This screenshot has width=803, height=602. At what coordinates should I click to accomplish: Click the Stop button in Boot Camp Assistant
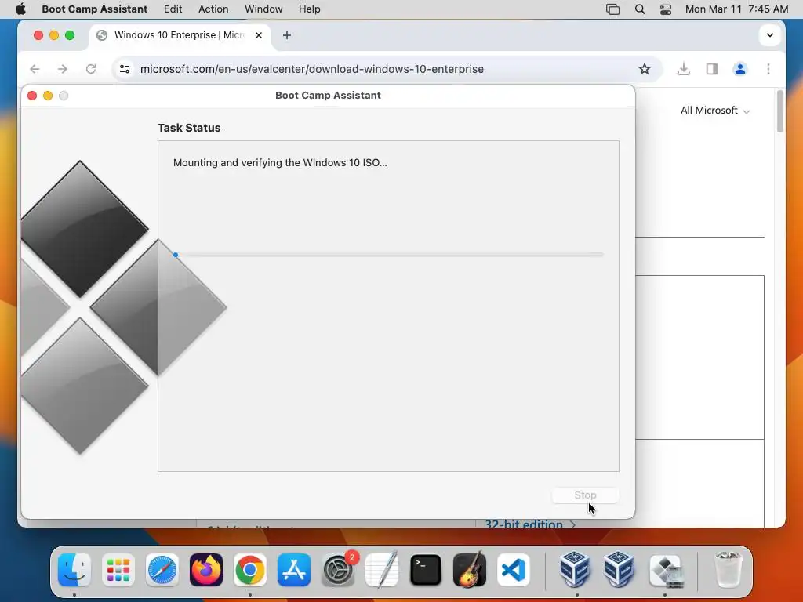point(585,495)
